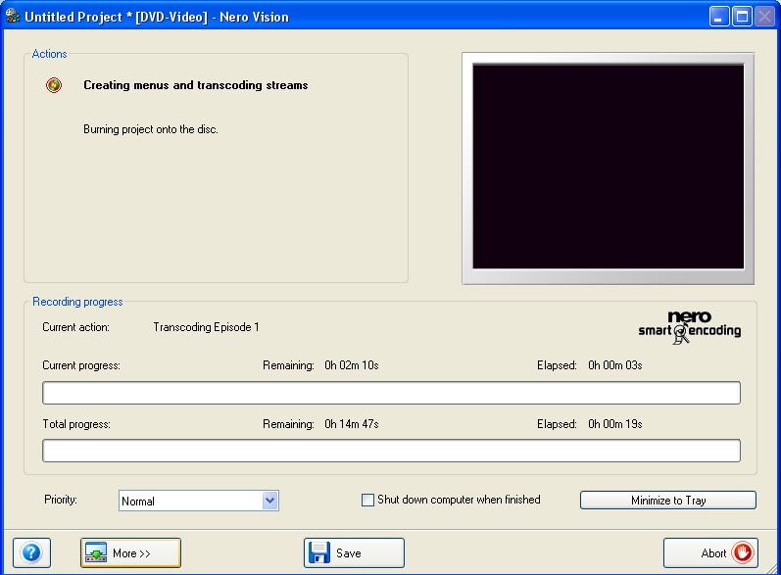The height and width of the screenshot is (575, 781).
Task: Click the Current progress bar
Action: click(392, 393)
